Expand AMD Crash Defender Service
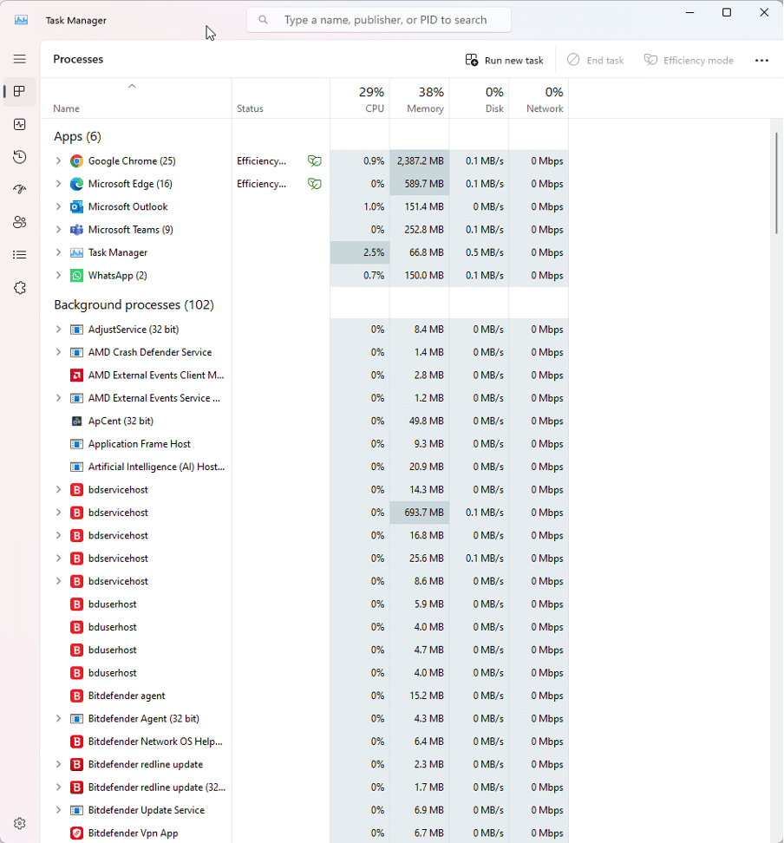 click(58, 352)
